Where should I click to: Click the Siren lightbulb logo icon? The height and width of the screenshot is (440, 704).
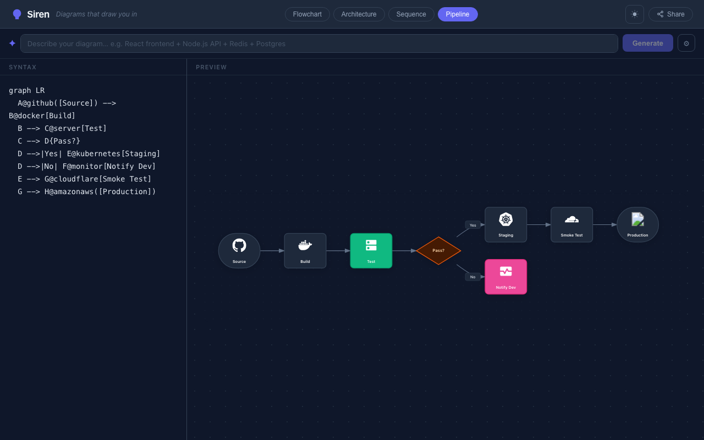pyautogui.click(x=17, y=14)
